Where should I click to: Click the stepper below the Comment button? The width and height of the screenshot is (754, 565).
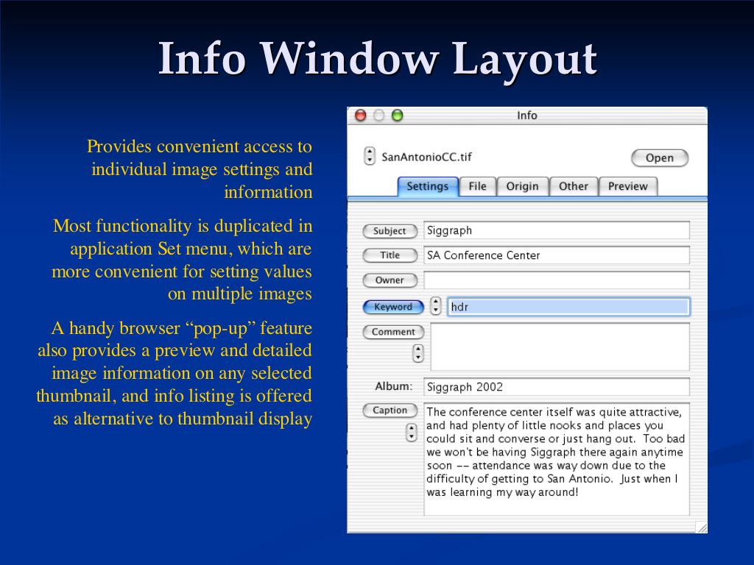click(418, 353)
